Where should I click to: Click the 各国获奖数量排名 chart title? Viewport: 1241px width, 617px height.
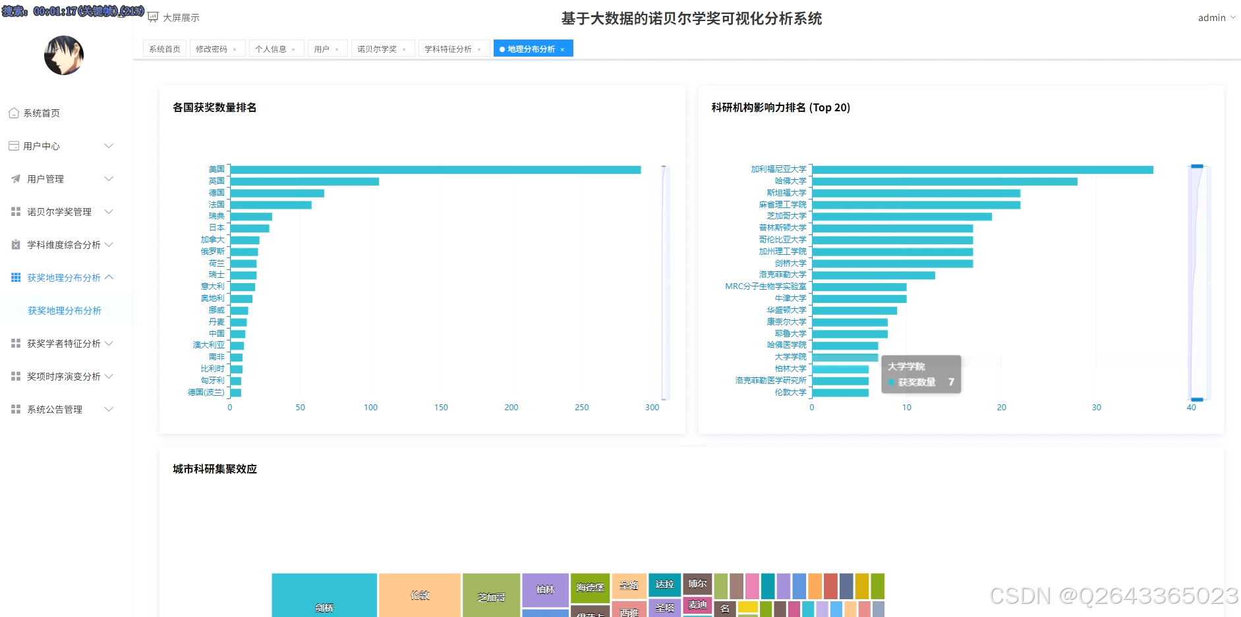(x=215, y=107)
